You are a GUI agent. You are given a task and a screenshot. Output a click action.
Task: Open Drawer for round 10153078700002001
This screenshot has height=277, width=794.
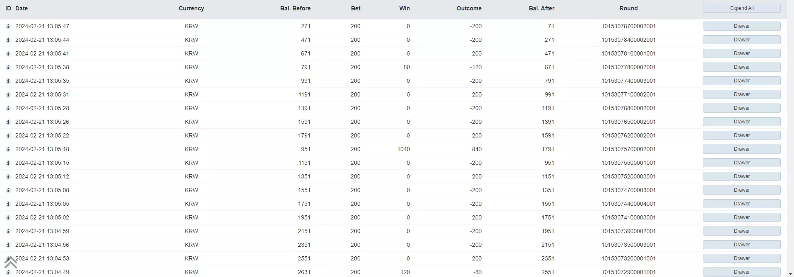coord(741,26)
